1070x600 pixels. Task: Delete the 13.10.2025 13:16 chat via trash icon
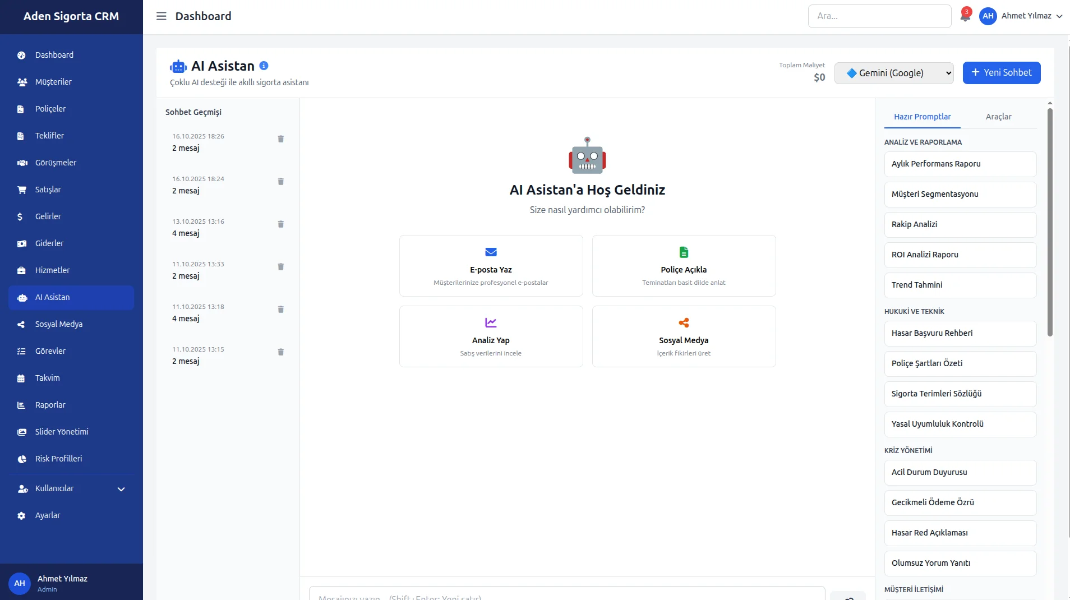281,224
